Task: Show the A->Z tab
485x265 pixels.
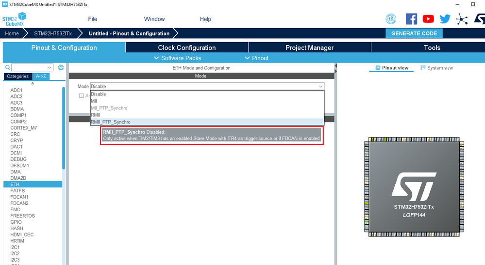Action: (x=41, y=76)
